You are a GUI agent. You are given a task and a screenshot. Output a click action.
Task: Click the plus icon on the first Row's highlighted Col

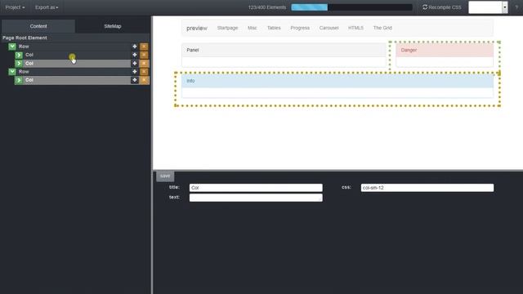[134, 63]
